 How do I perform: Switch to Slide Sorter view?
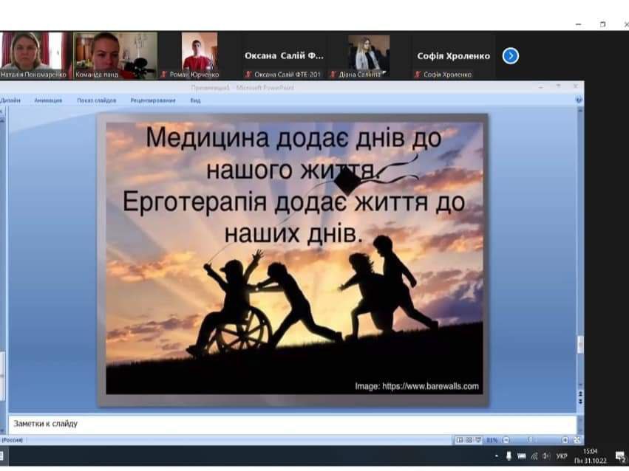point(467,440)
